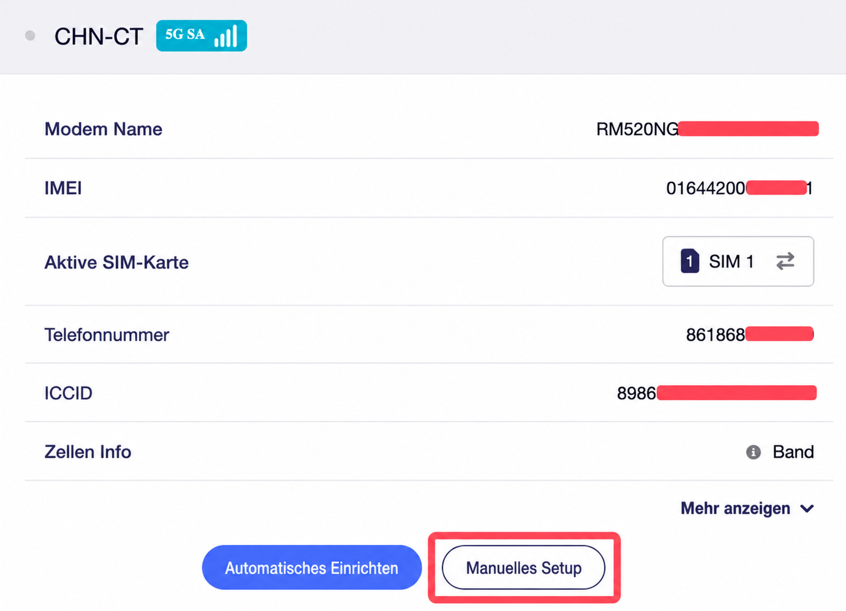The width and height of the screenshot is (846, 611).
Task: Click the Aktive SIM-Karte label
Action: pos(116,262)
